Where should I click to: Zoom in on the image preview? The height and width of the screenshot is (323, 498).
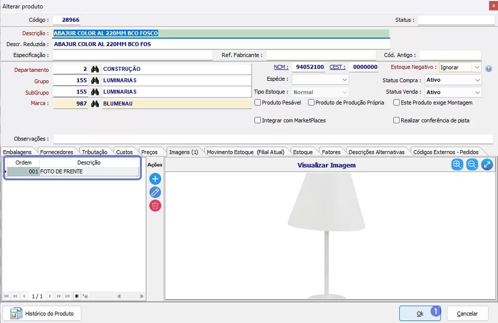(457, 165)
